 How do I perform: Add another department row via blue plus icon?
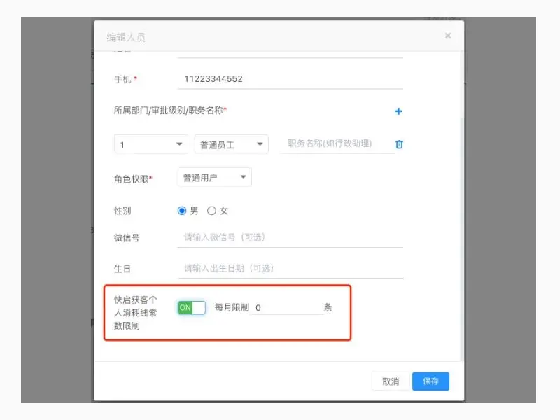(398, 111)
